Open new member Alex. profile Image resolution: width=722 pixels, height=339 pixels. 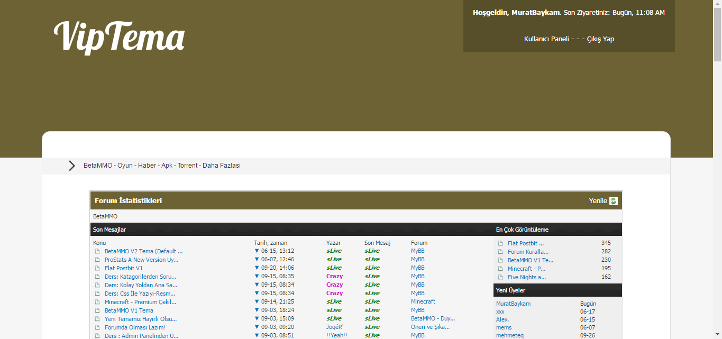tap(502, 319)
